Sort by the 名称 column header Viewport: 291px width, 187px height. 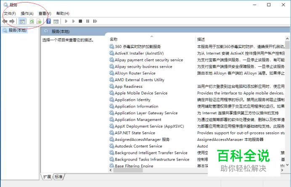pos(114,39)
